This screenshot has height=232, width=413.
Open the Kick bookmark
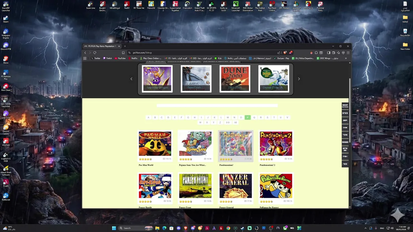[218, 58]
